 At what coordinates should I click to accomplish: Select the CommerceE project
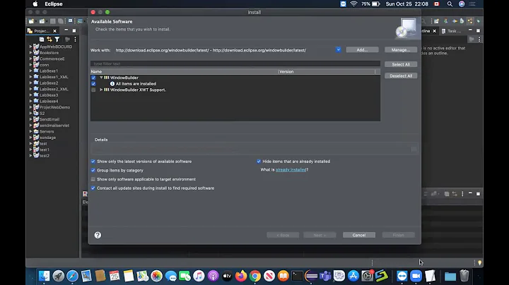pos(52,59)
